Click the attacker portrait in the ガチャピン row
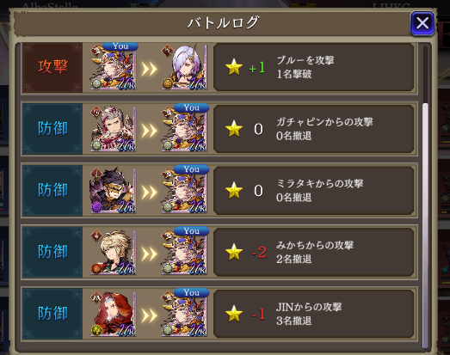 click(113, 129)
